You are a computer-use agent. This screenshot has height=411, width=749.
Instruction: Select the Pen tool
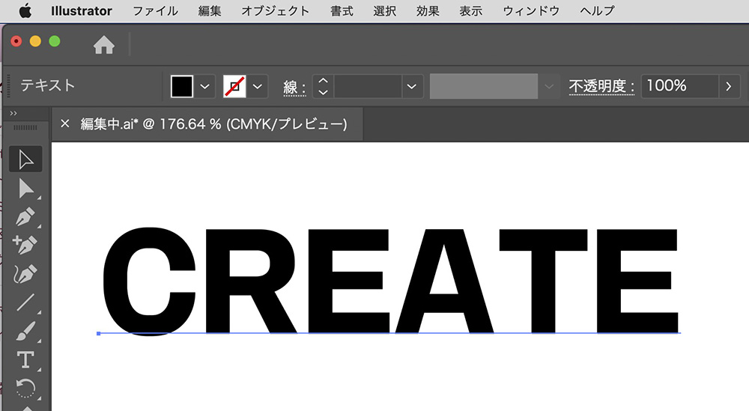point(25,217)
